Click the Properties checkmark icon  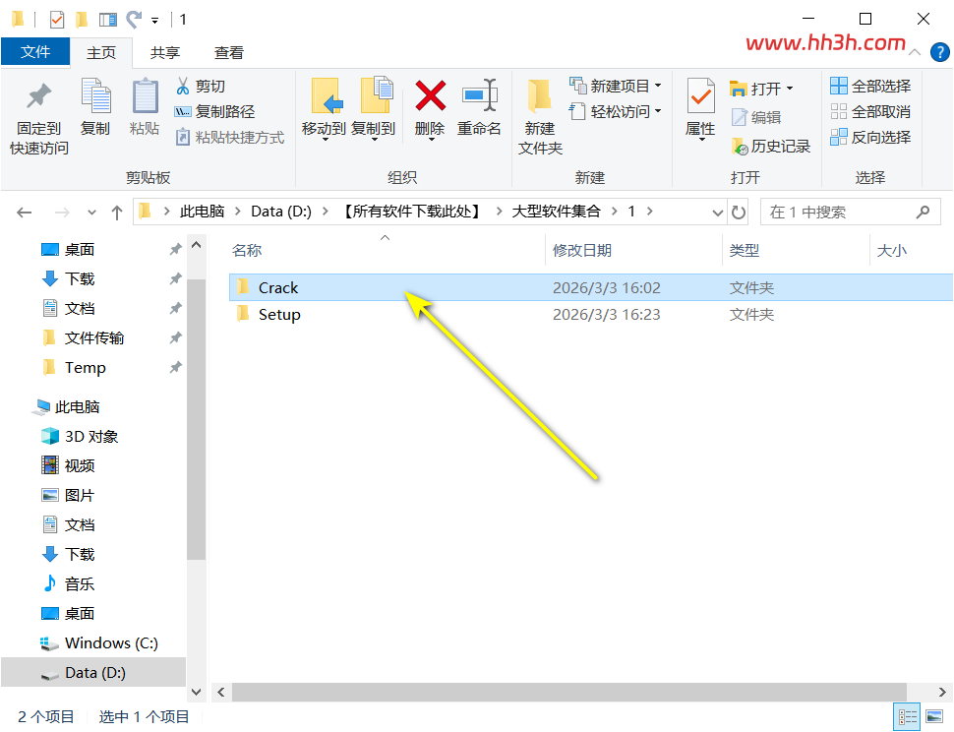(700, 95)
